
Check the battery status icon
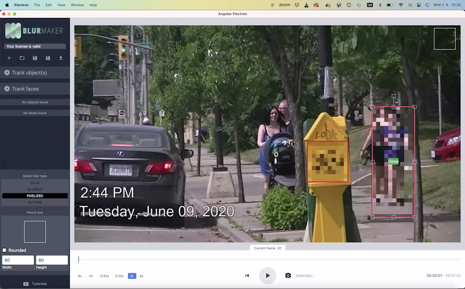point(390,5)
